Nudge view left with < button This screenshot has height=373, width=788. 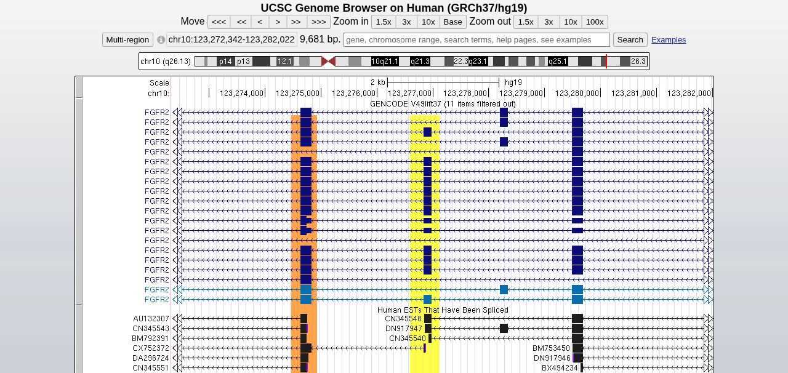click(260, 22)
